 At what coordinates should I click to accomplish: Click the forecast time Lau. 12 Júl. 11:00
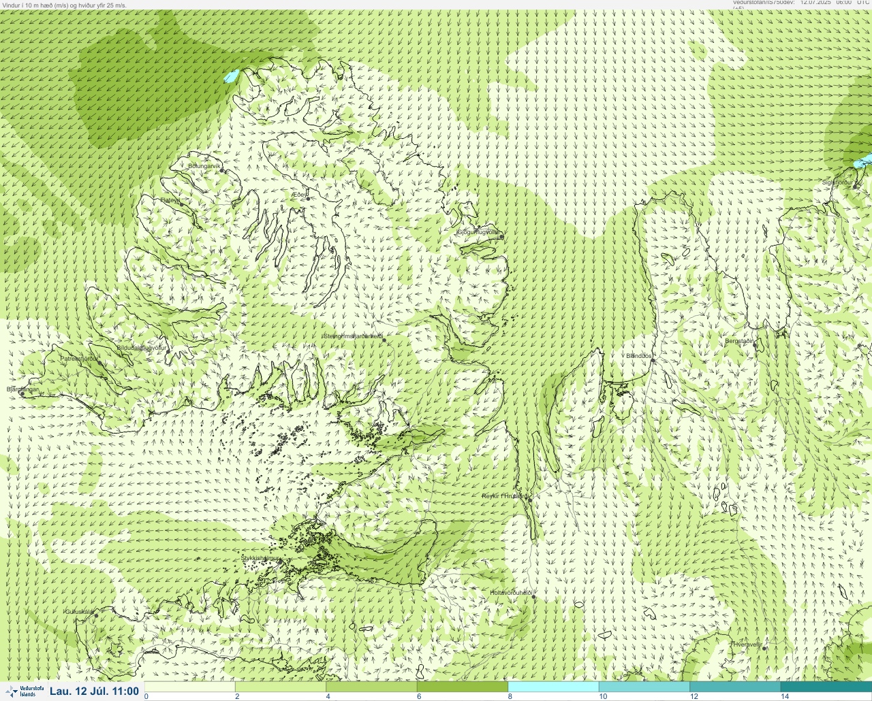pos(94,691)
